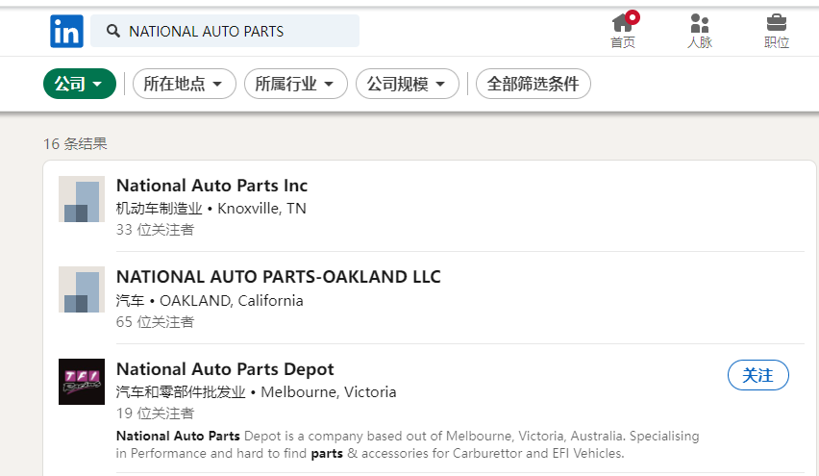Click '65 位关注者' follower count

pyautogui.click(x=155, y=321)
